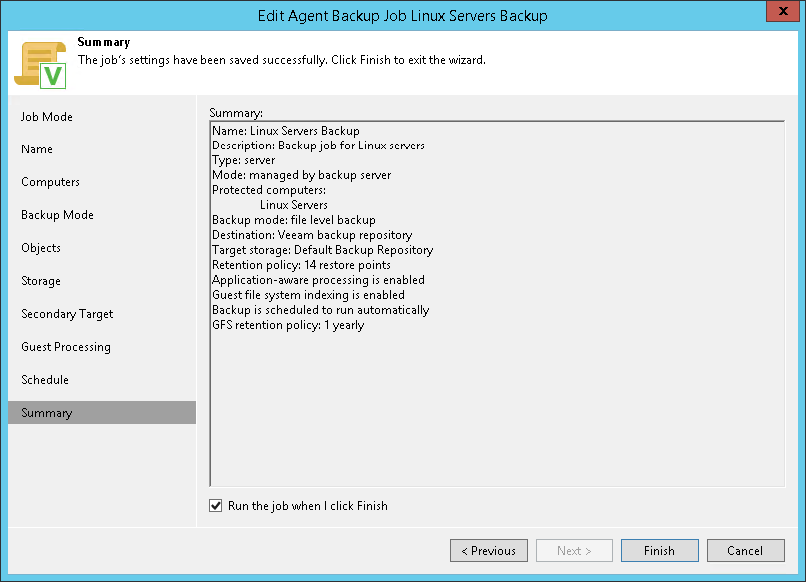Viewport: 806px width, 582px height.
Task: Go to the Schedule step
Action: tap(45, 380)
